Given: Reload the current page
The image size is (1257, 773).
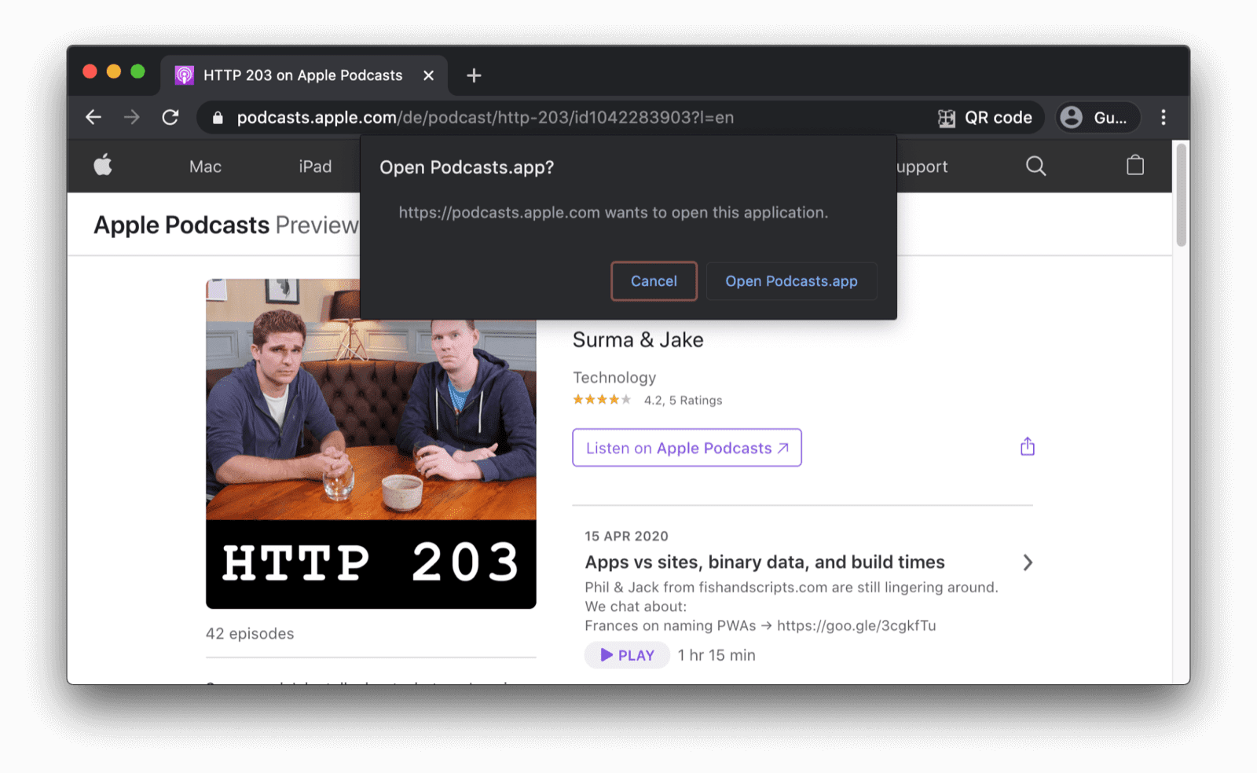Looking at the screenshot, I should pos(170,117).
